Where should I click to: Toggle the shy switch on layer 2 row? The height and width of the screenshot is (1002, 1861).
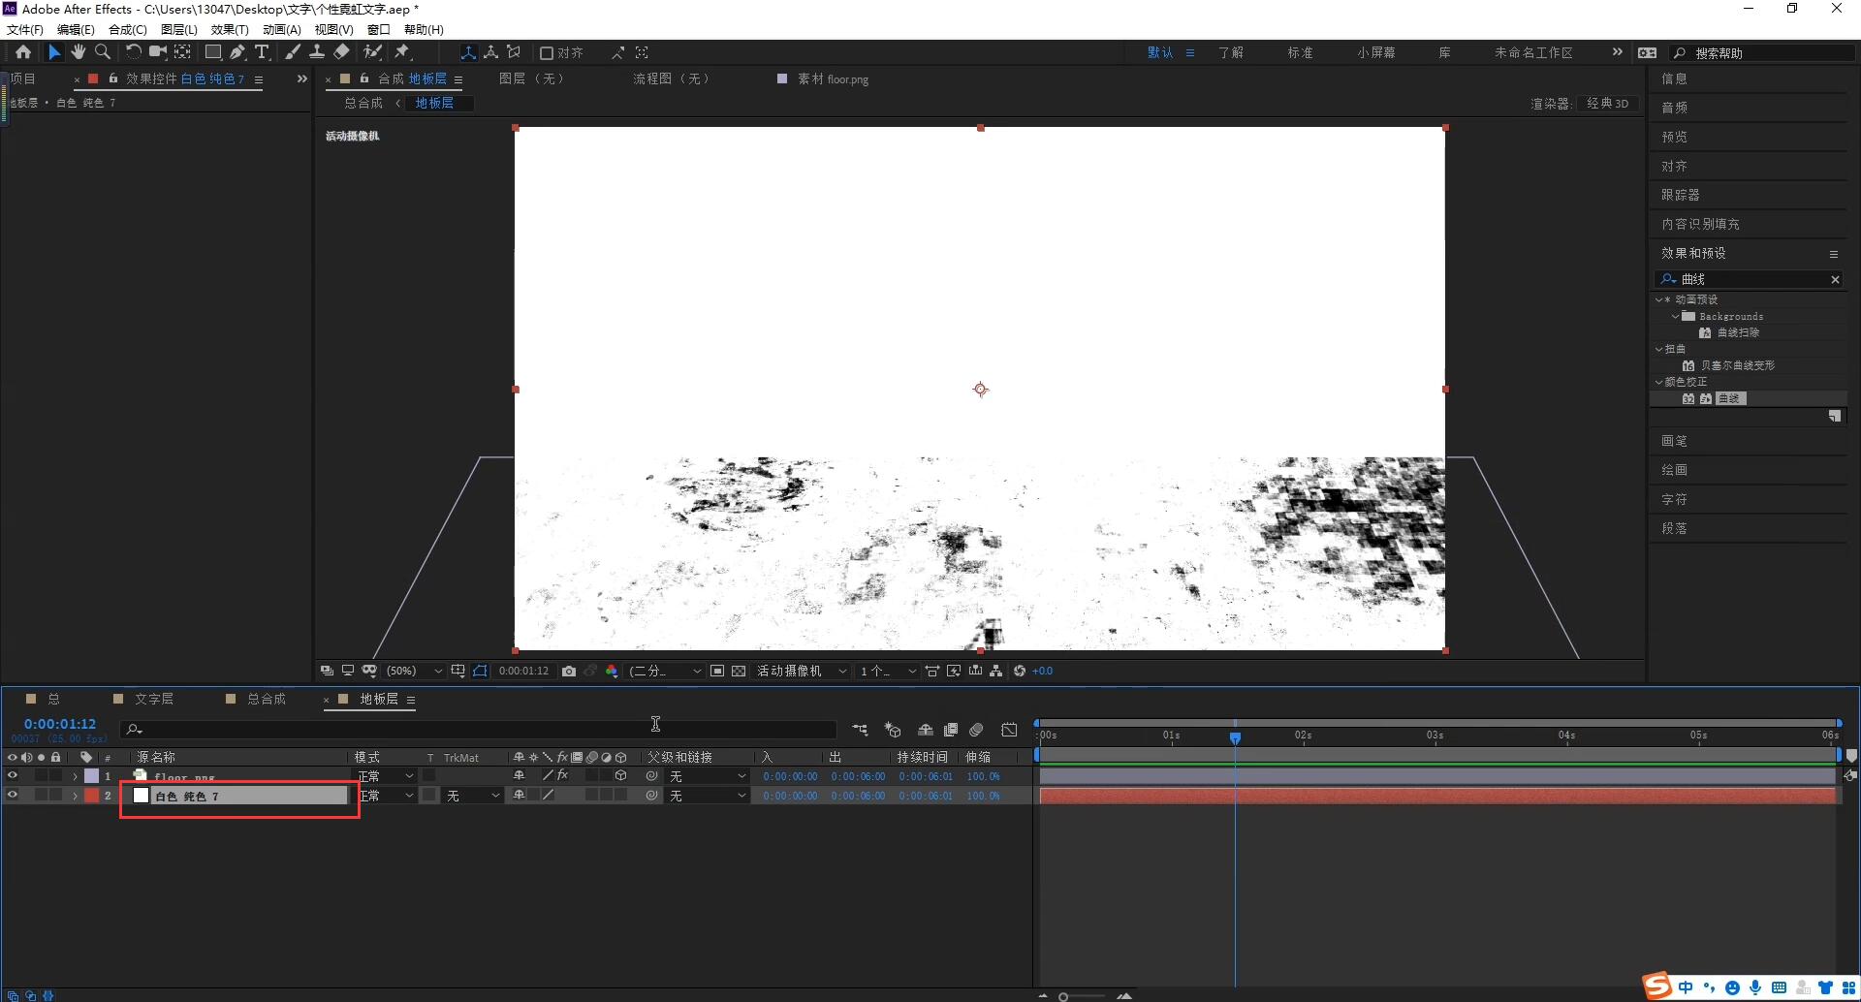519,795
